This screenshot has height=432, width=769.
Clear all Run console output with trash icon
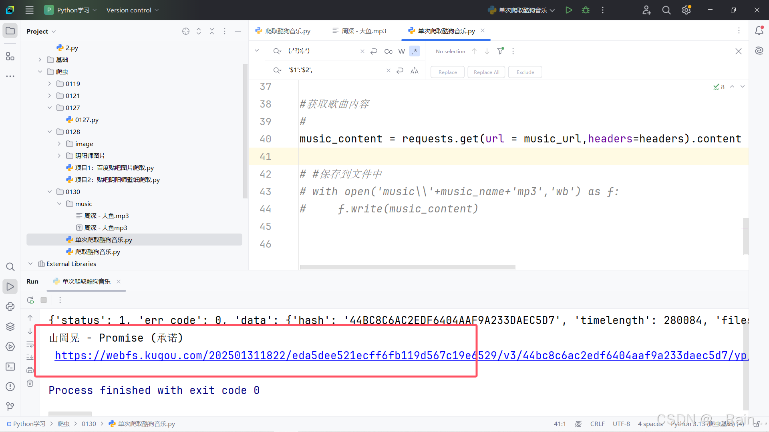coord(30,383)
